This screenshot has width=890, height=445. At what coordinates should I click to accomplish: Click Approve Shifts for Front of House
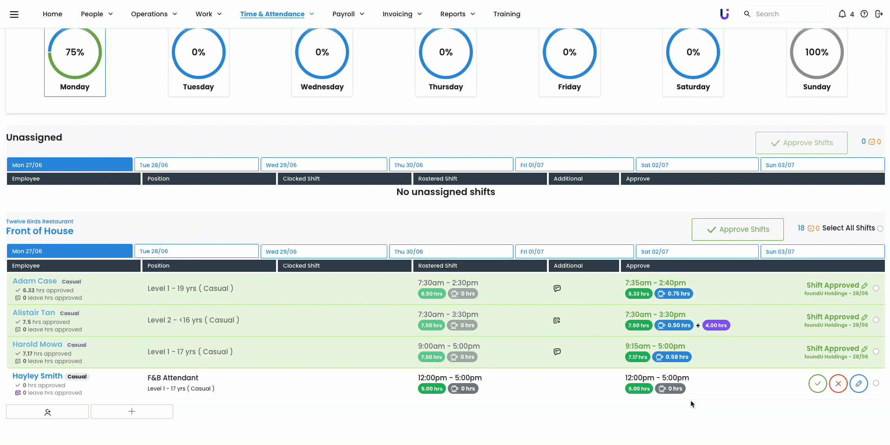737,229
